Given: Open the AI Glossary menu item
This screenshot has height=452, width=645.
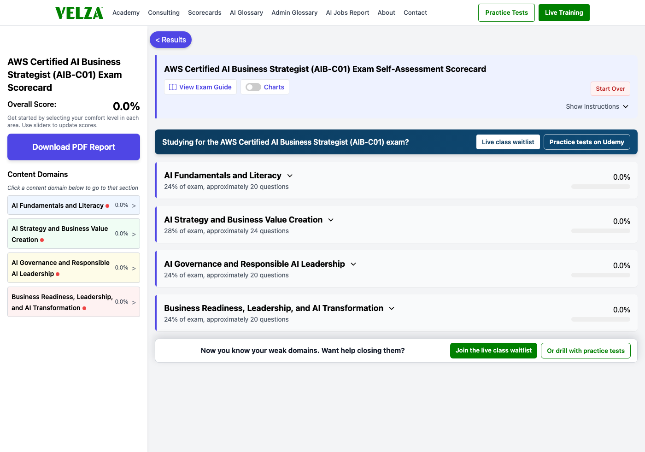Looking at the screenshot, I should (246, 12).
